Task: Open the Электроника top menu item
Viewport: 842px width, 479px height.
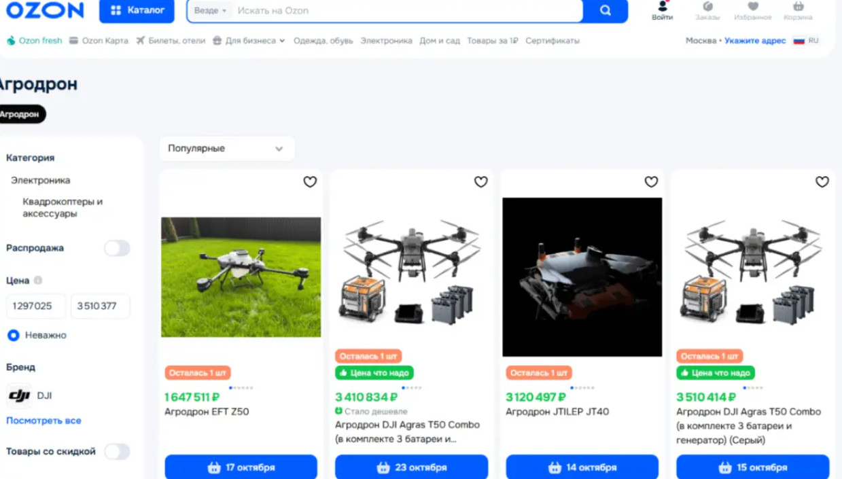Action: click(386, 41)
